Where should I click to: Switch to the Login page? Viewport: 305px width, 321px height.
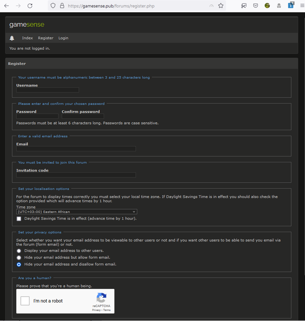63,38
